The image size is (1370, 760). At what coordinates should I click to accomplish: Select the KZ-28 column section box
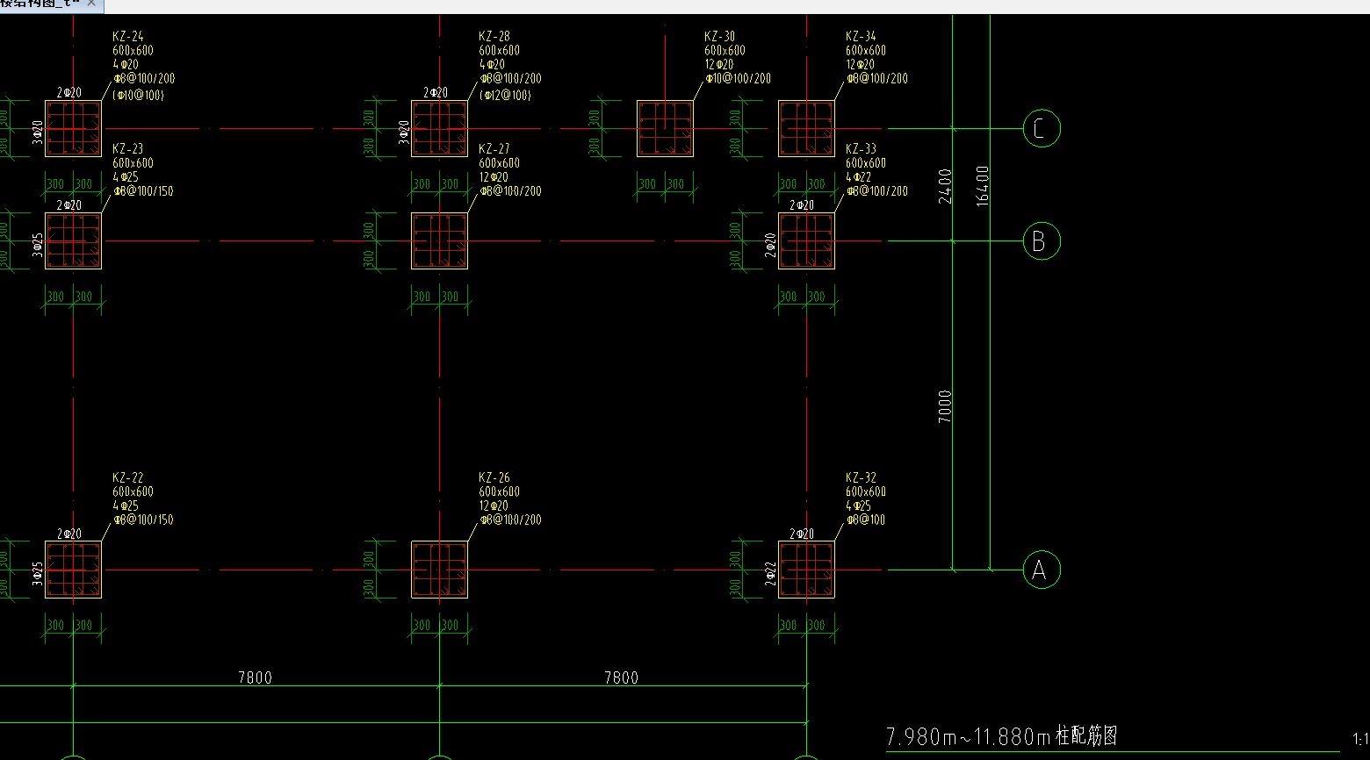pos(440,129)
